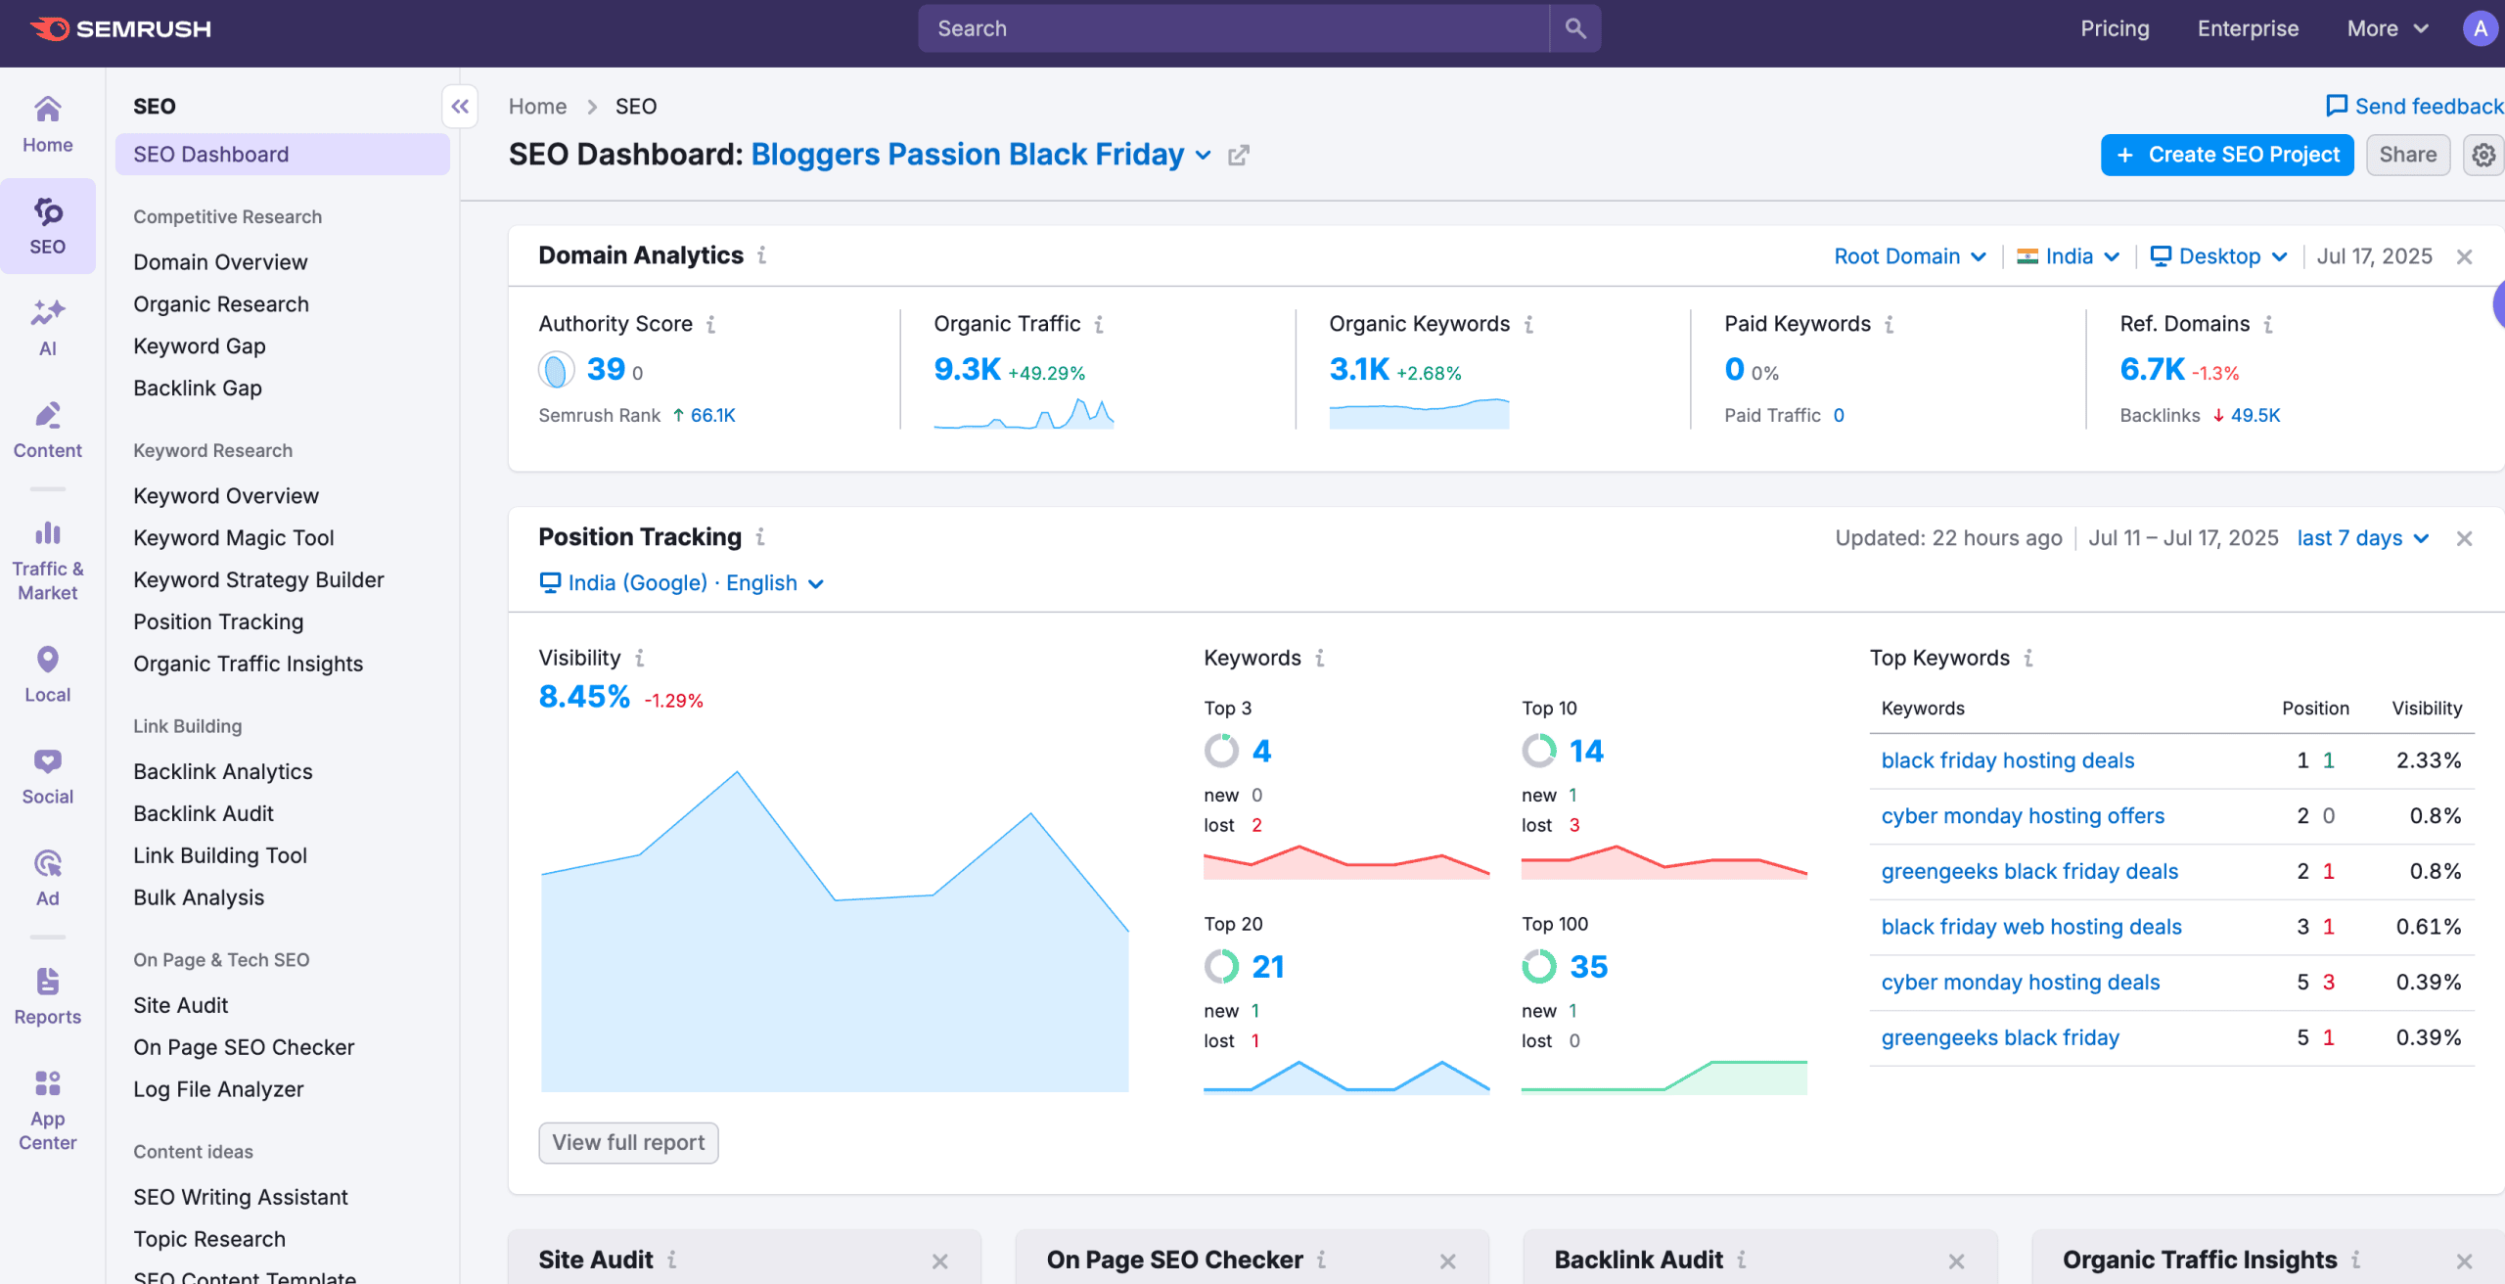Screen dimensions: 2505x1284
Task: Open Keyword Magic Tool
Action: tap(234, 538)
